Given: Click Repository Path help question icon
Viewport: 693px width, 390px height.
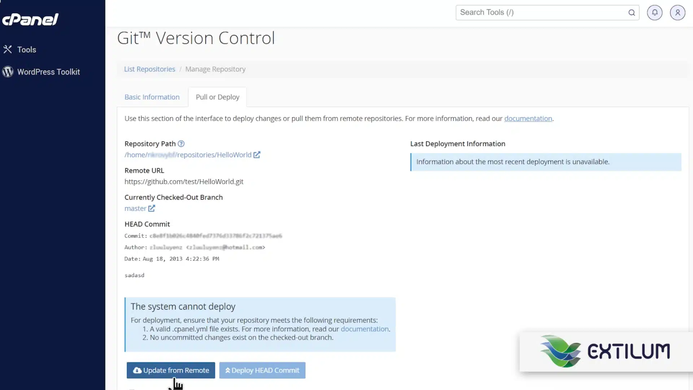Looking at the screenshot, I should click(x=181, y=144).
